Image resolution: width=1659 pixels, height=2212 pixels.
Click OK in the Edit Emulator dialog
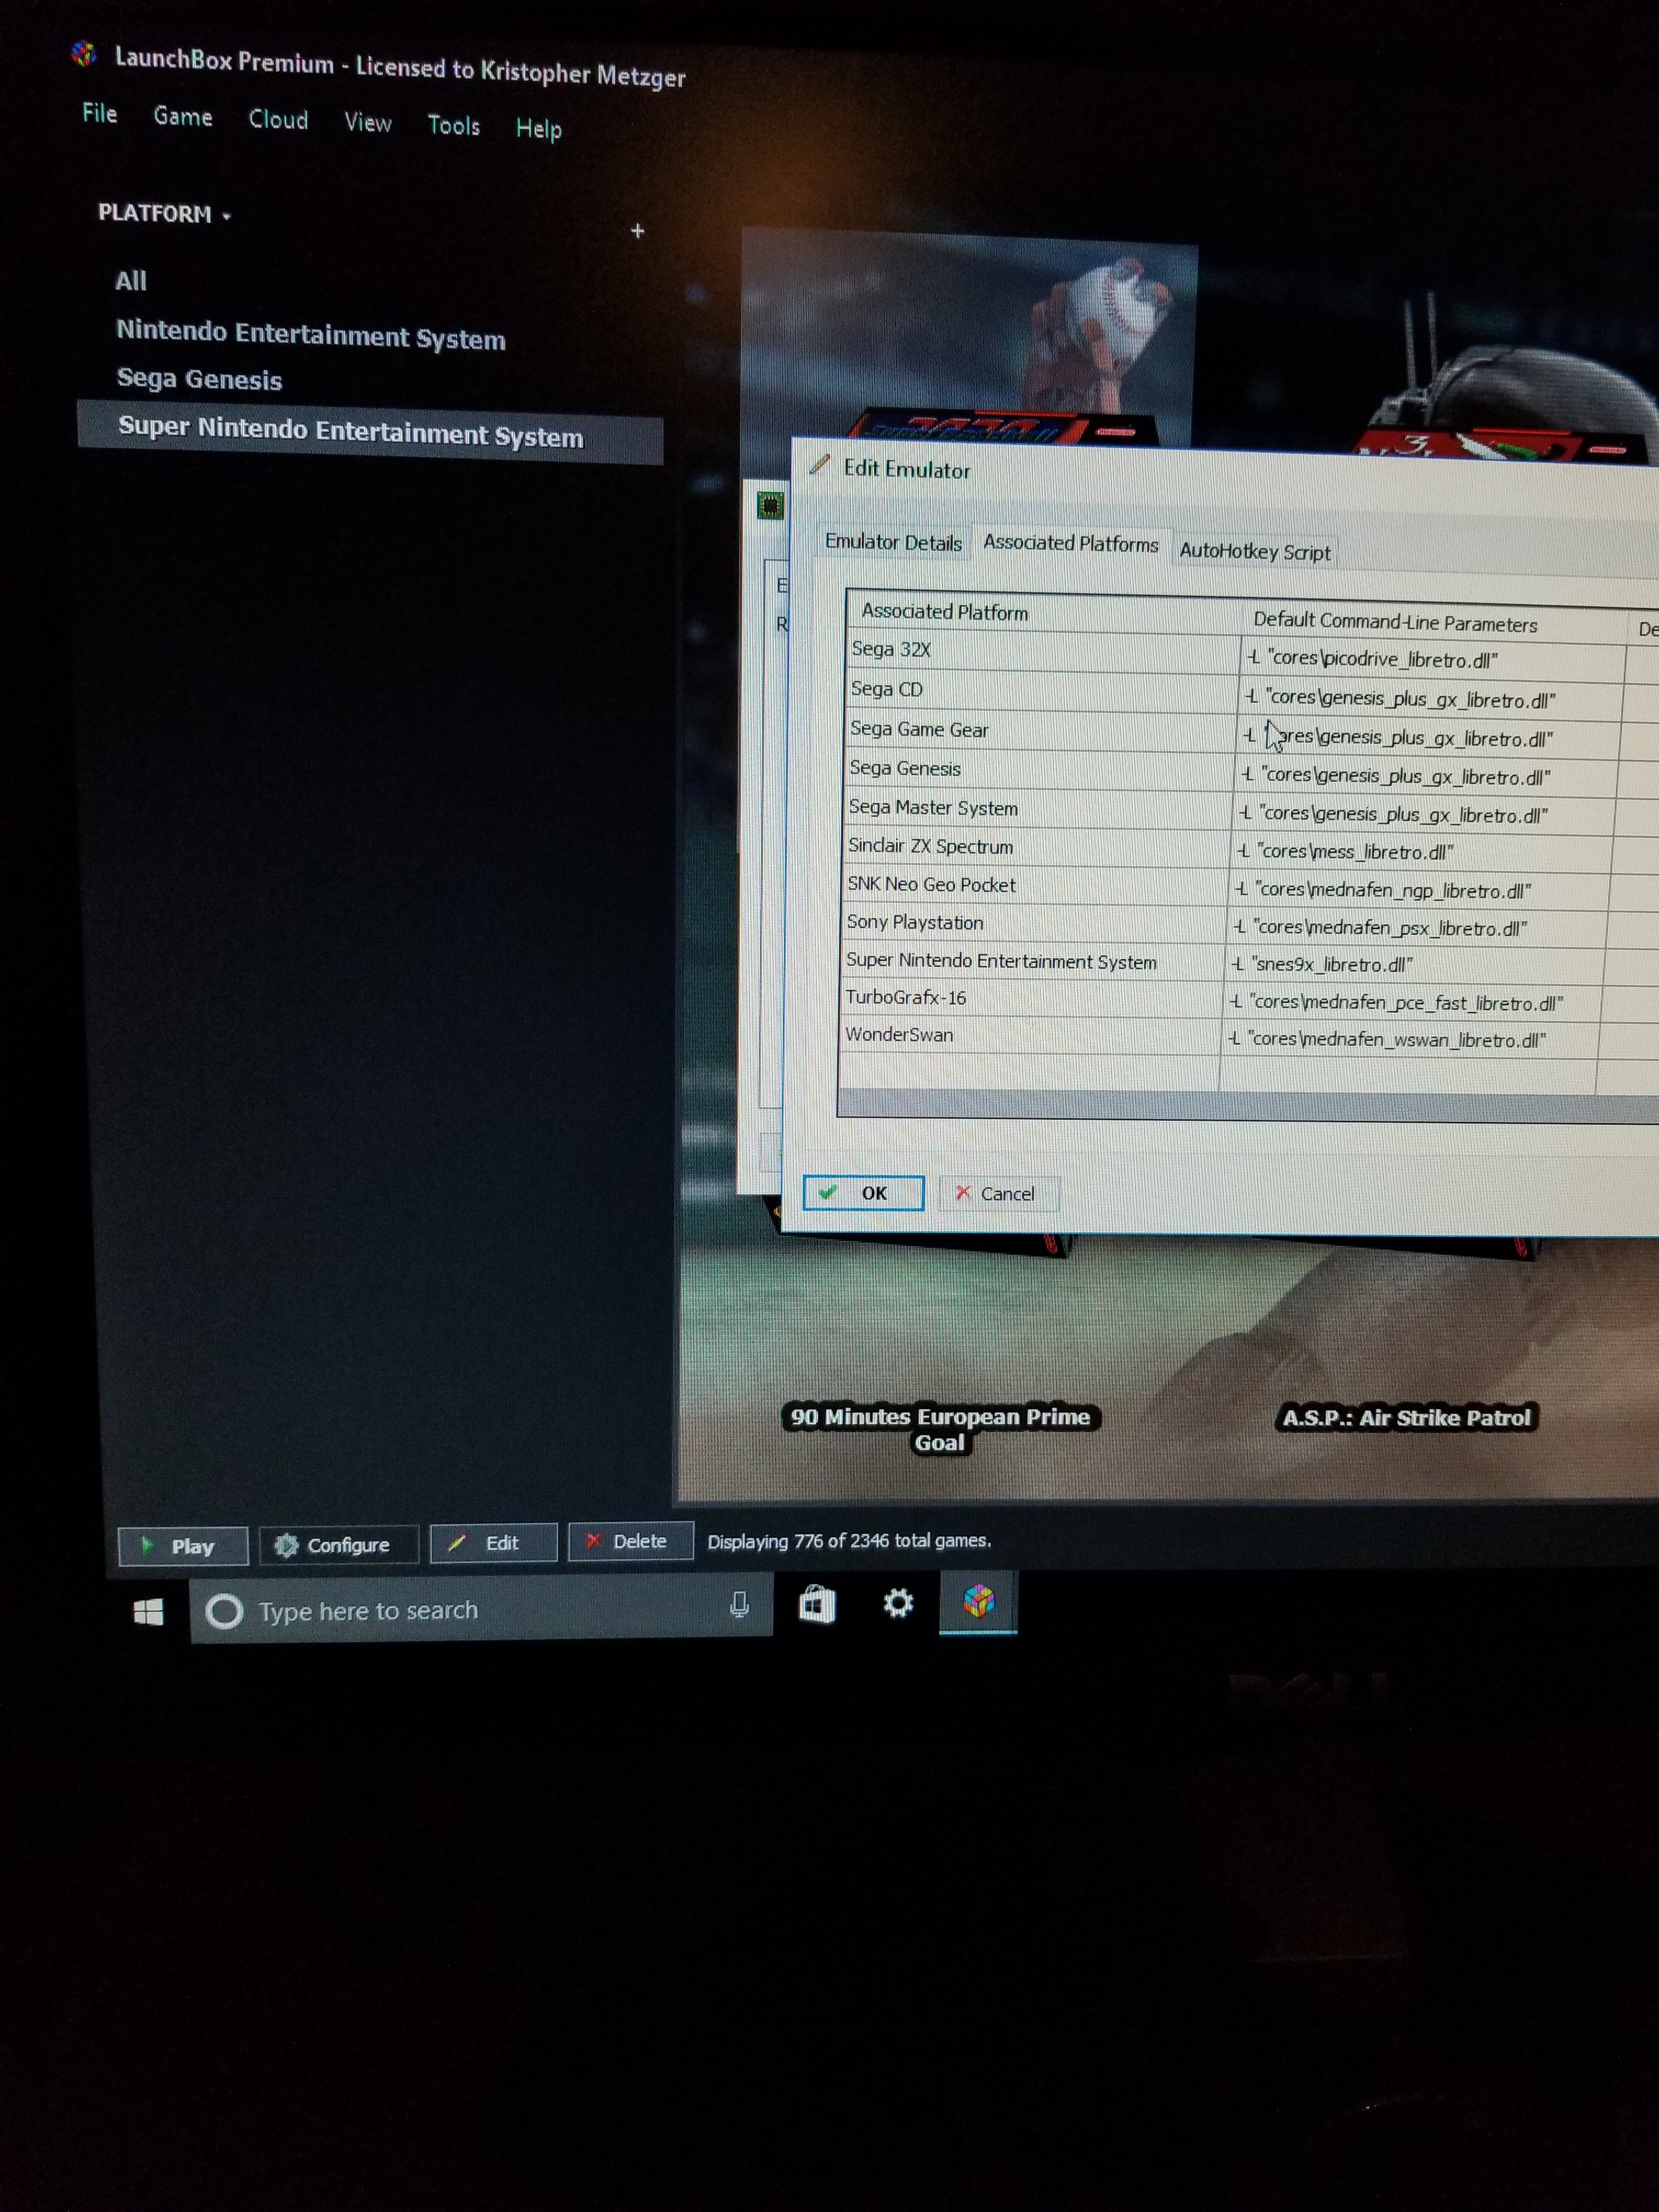click(x=864, y=1192)
